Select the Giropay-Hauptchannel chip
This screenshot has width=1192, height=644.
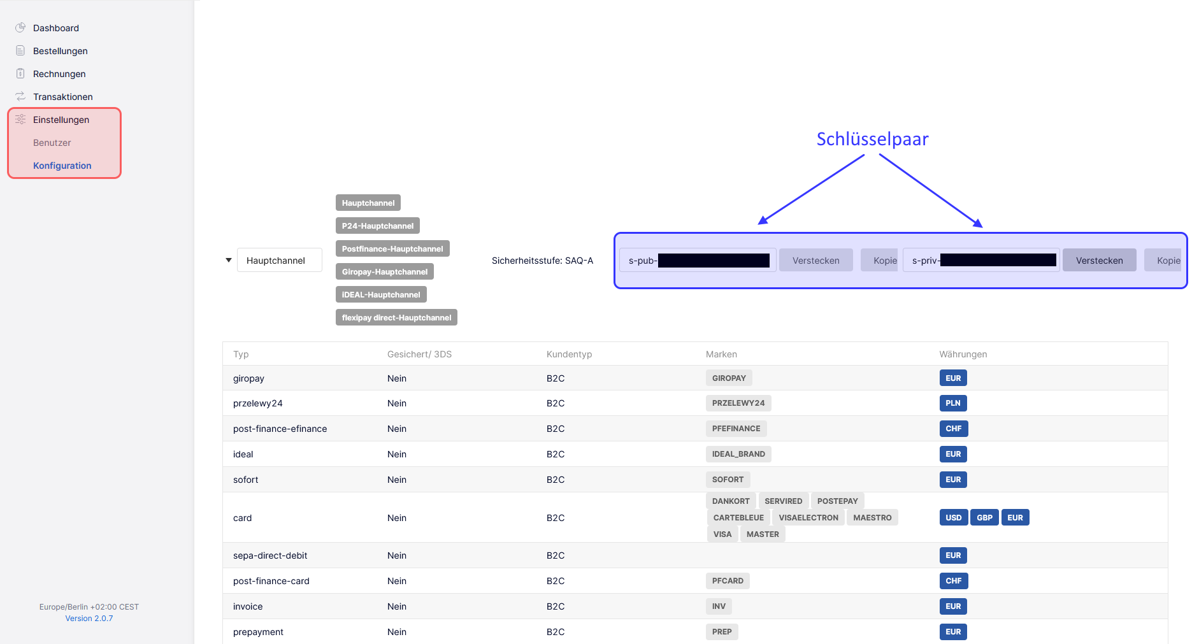384,271
